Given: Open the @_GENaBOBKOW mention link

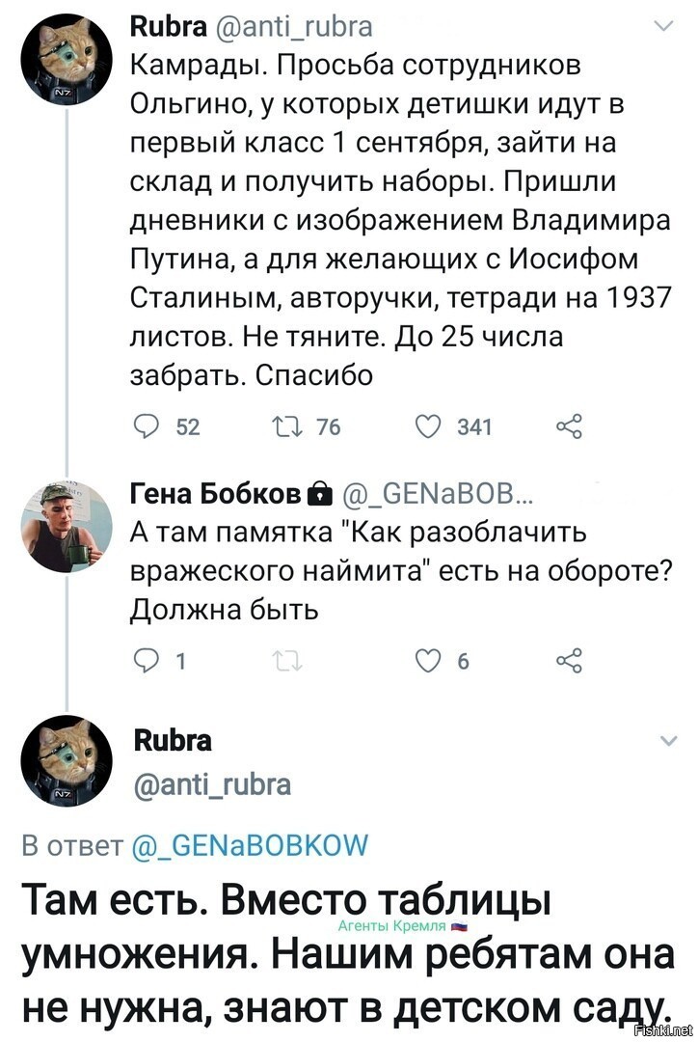Looking at the screenshot, I should click(x=251, y=846).
